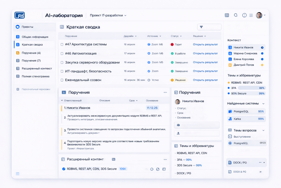Click the hamburger menu icon in header

coord(251,15)
